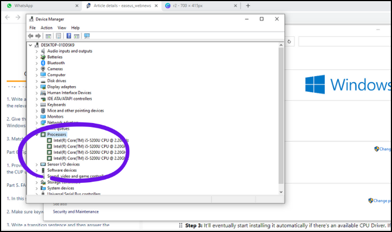Close the Article details browser tab
The image size is (392, 232).
(x=156, y=6)
